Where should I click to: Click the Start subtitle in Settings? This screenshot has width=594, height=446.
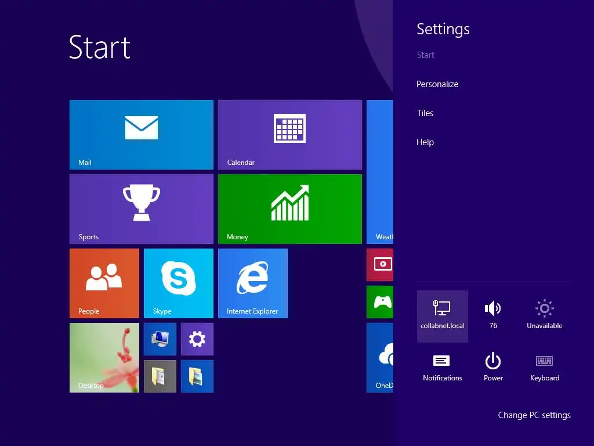(425, 55)
